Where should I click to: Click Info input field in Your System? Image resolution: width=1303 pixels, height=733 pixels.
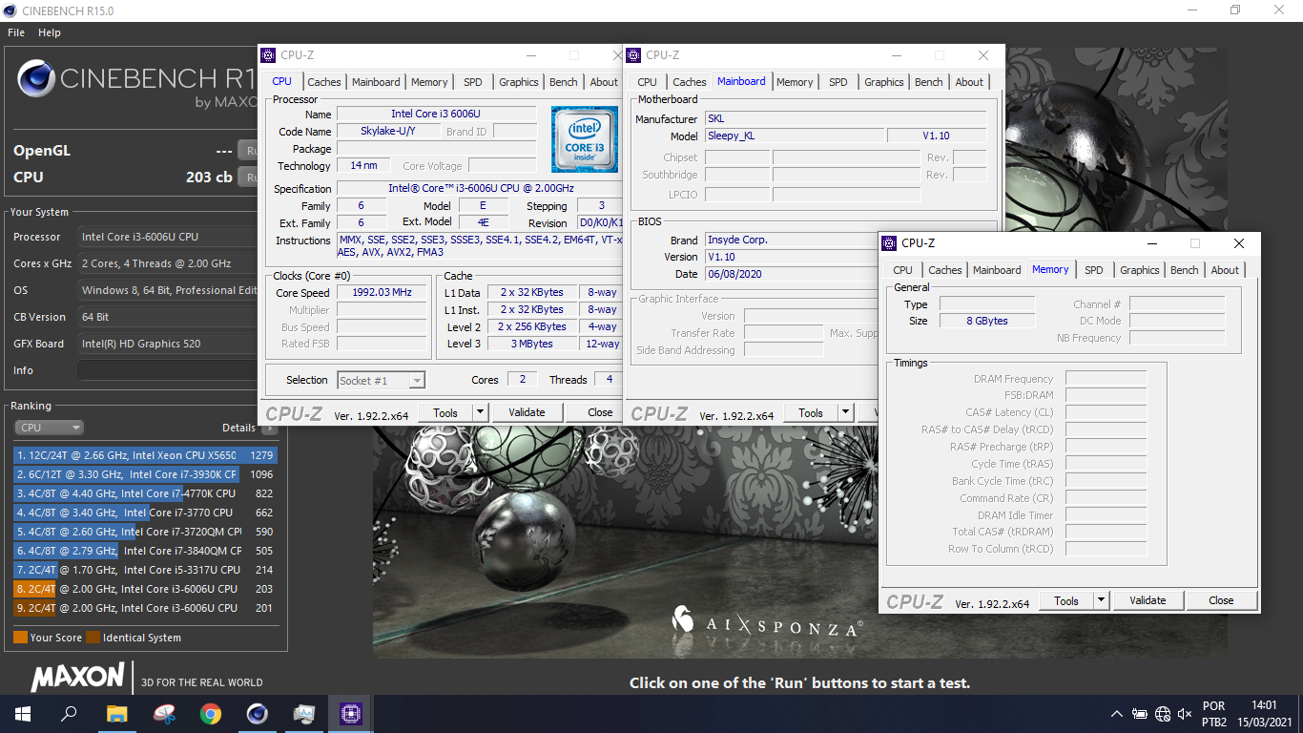click(168, 370)
